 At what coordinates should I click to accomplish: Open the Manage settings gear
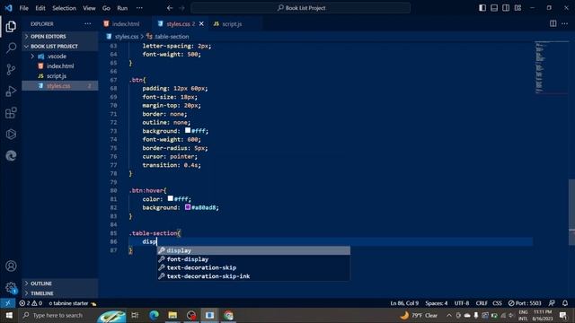pyautogui.click(x=11, y=287)
